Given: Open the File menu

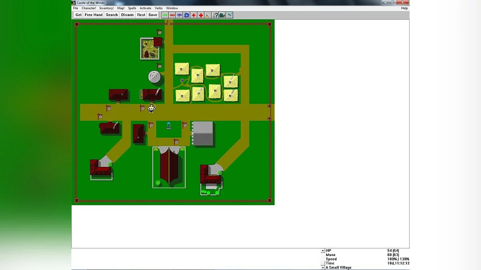Looking at the screenshot, I should (x=75, y=8).
